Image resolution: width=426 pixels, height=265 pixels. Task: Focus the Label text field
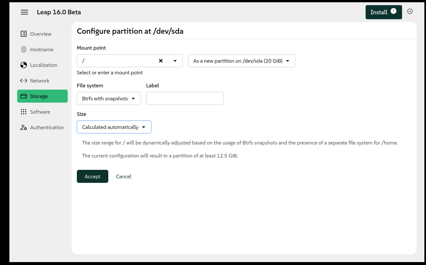click(185, 98)
